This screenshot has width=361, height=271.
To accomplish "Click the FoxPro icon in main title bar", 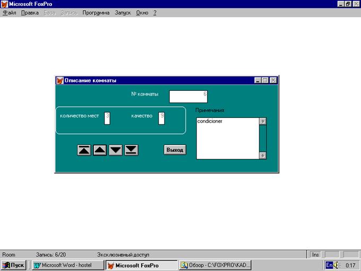I will pyautogui.click(x=4, y=4).
